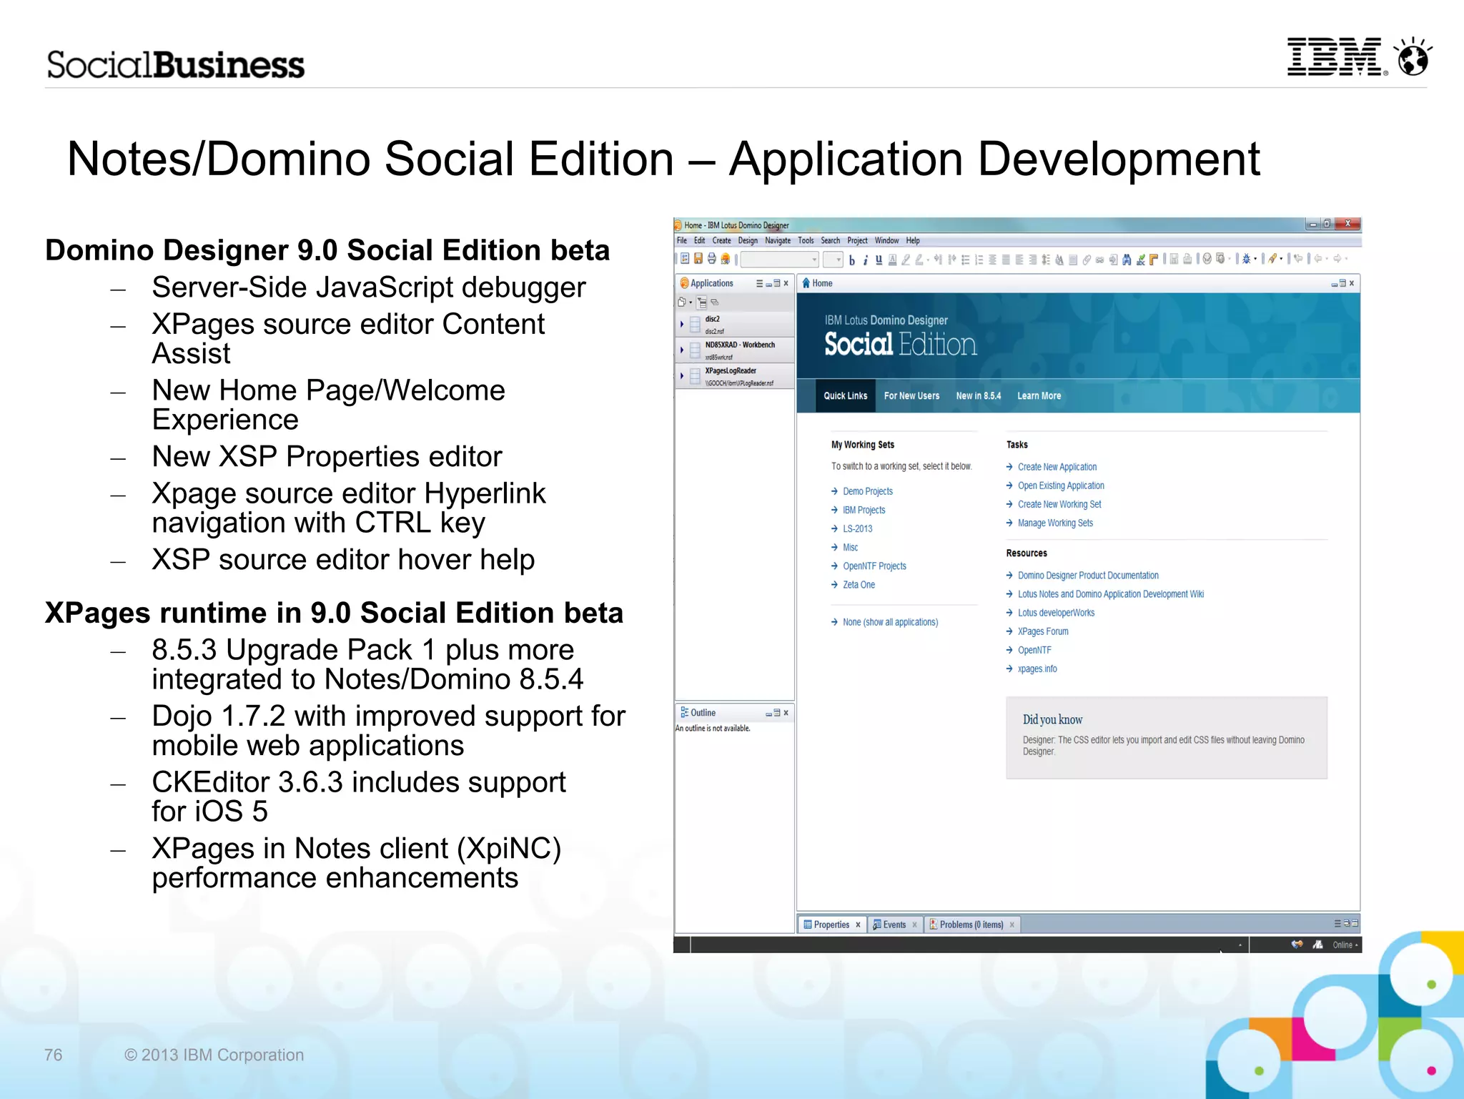Open the font size combo box

833,259
